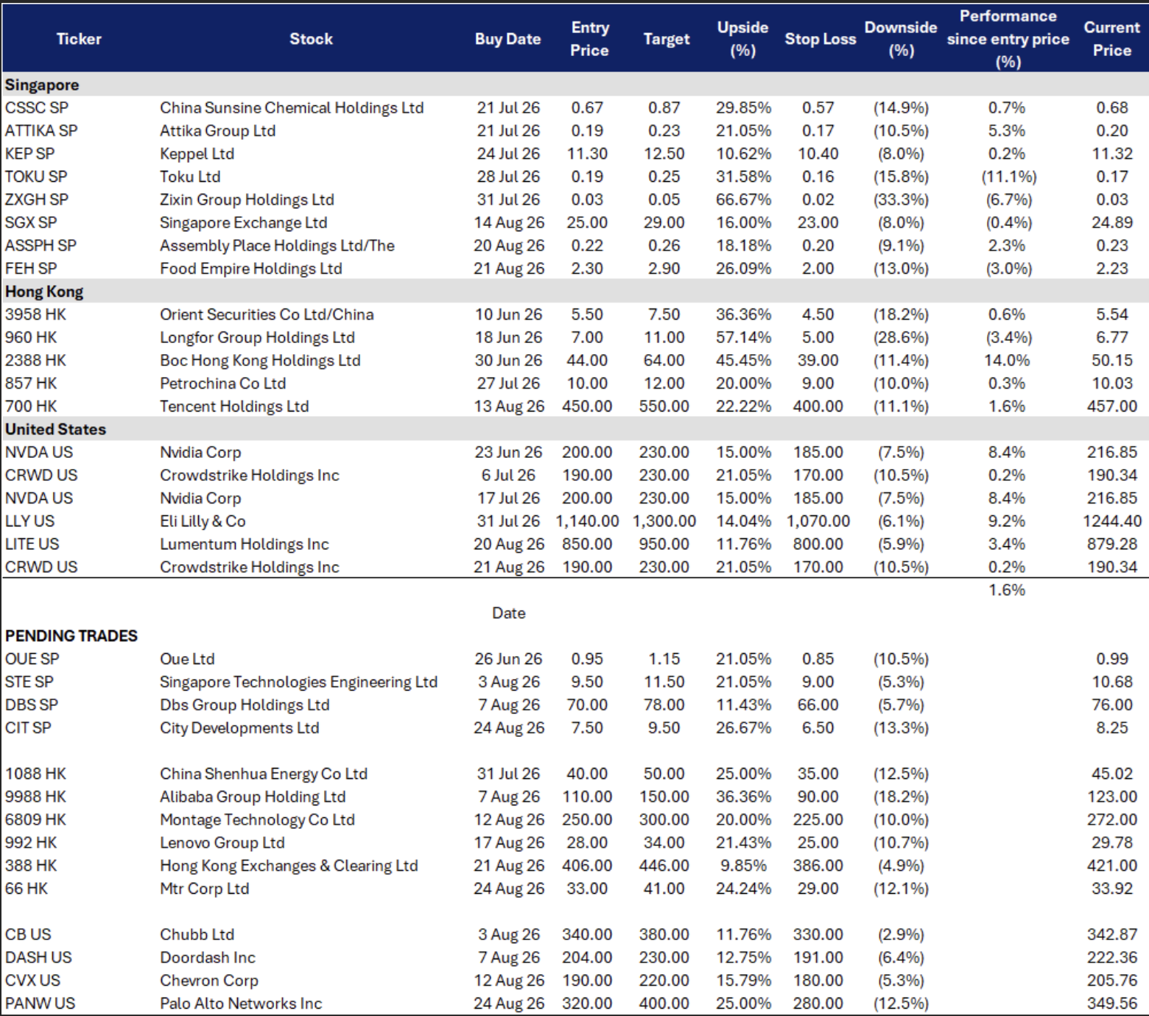Select the OUE SP ticker cell
Image resolution: width=1149 pixels, height=1016 pixels.
[x=32, y=659]
